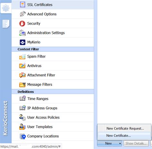
Task: Open the MyKerio entry
Action: (x=53, y=42)
